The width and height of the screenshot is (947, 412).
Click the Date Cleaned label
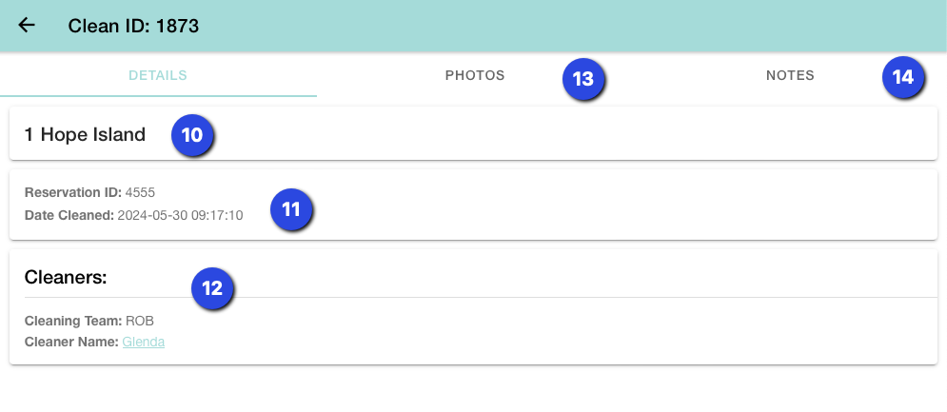[69, 216]
